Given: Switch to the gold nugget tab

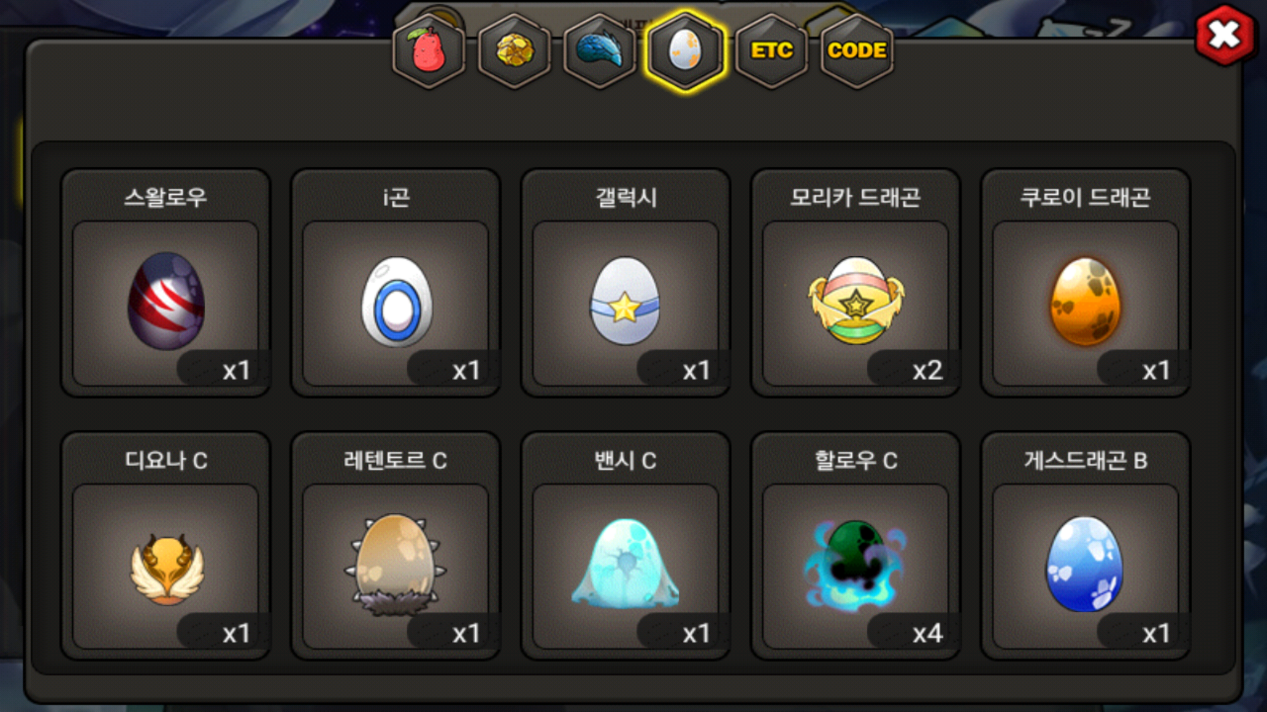Looking at the screenshot, I should [x=515, y=50].
